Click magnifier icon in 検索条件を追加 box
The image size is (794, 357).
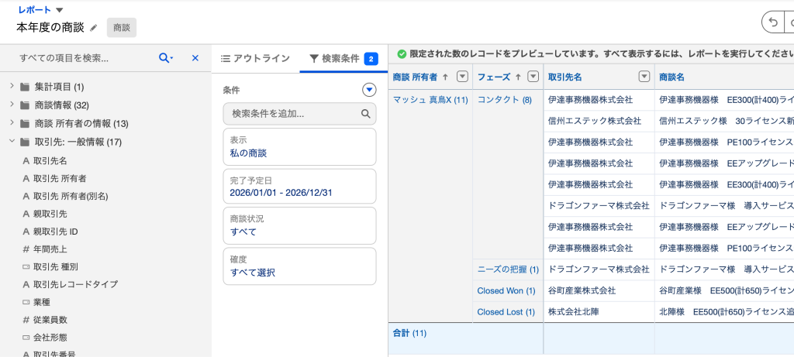366,114
